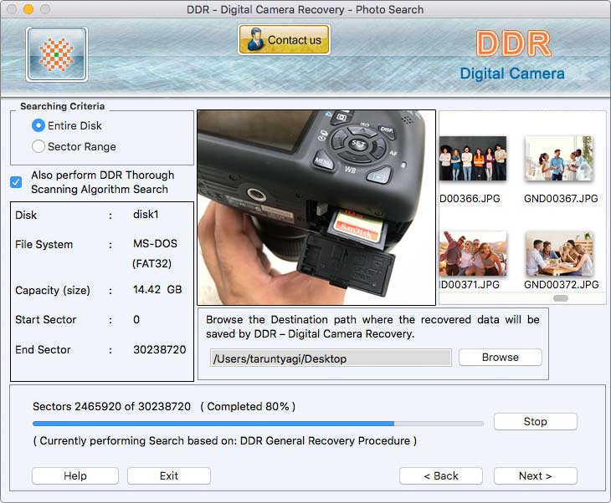611x503 pixels.
Task: Proceed with the Next button
Action: (535, 475)
